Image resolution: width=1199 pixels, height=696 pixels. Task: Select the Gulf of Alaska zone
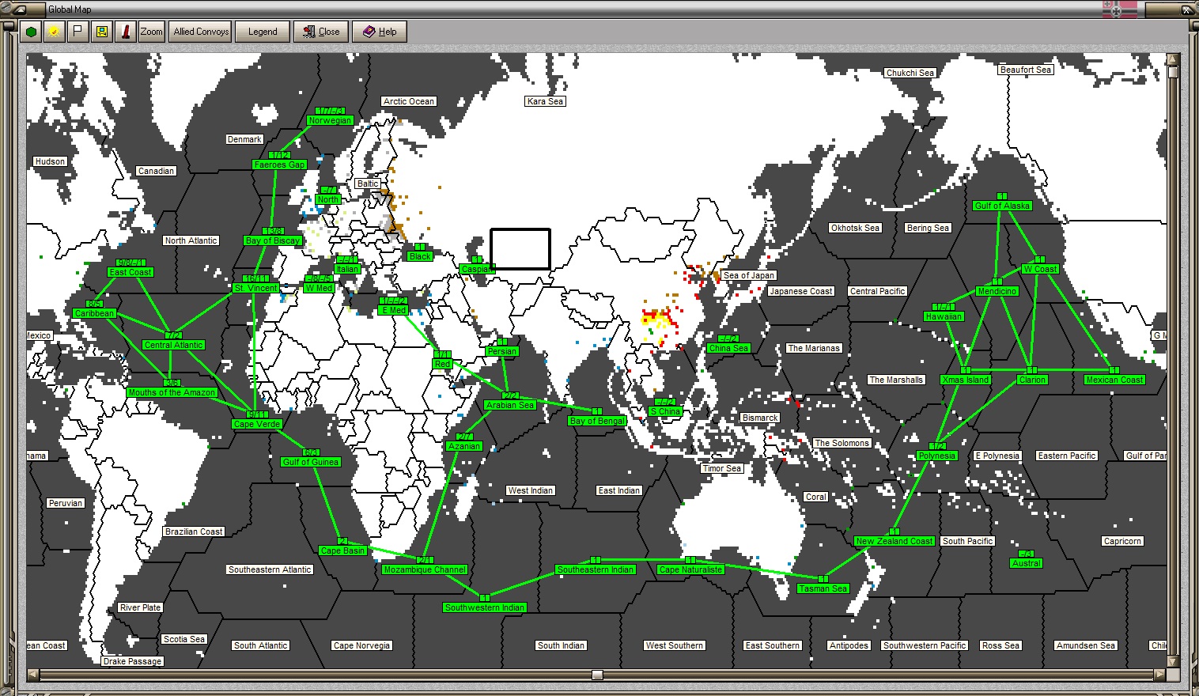pyautogui.click(x=1002, y=206)
